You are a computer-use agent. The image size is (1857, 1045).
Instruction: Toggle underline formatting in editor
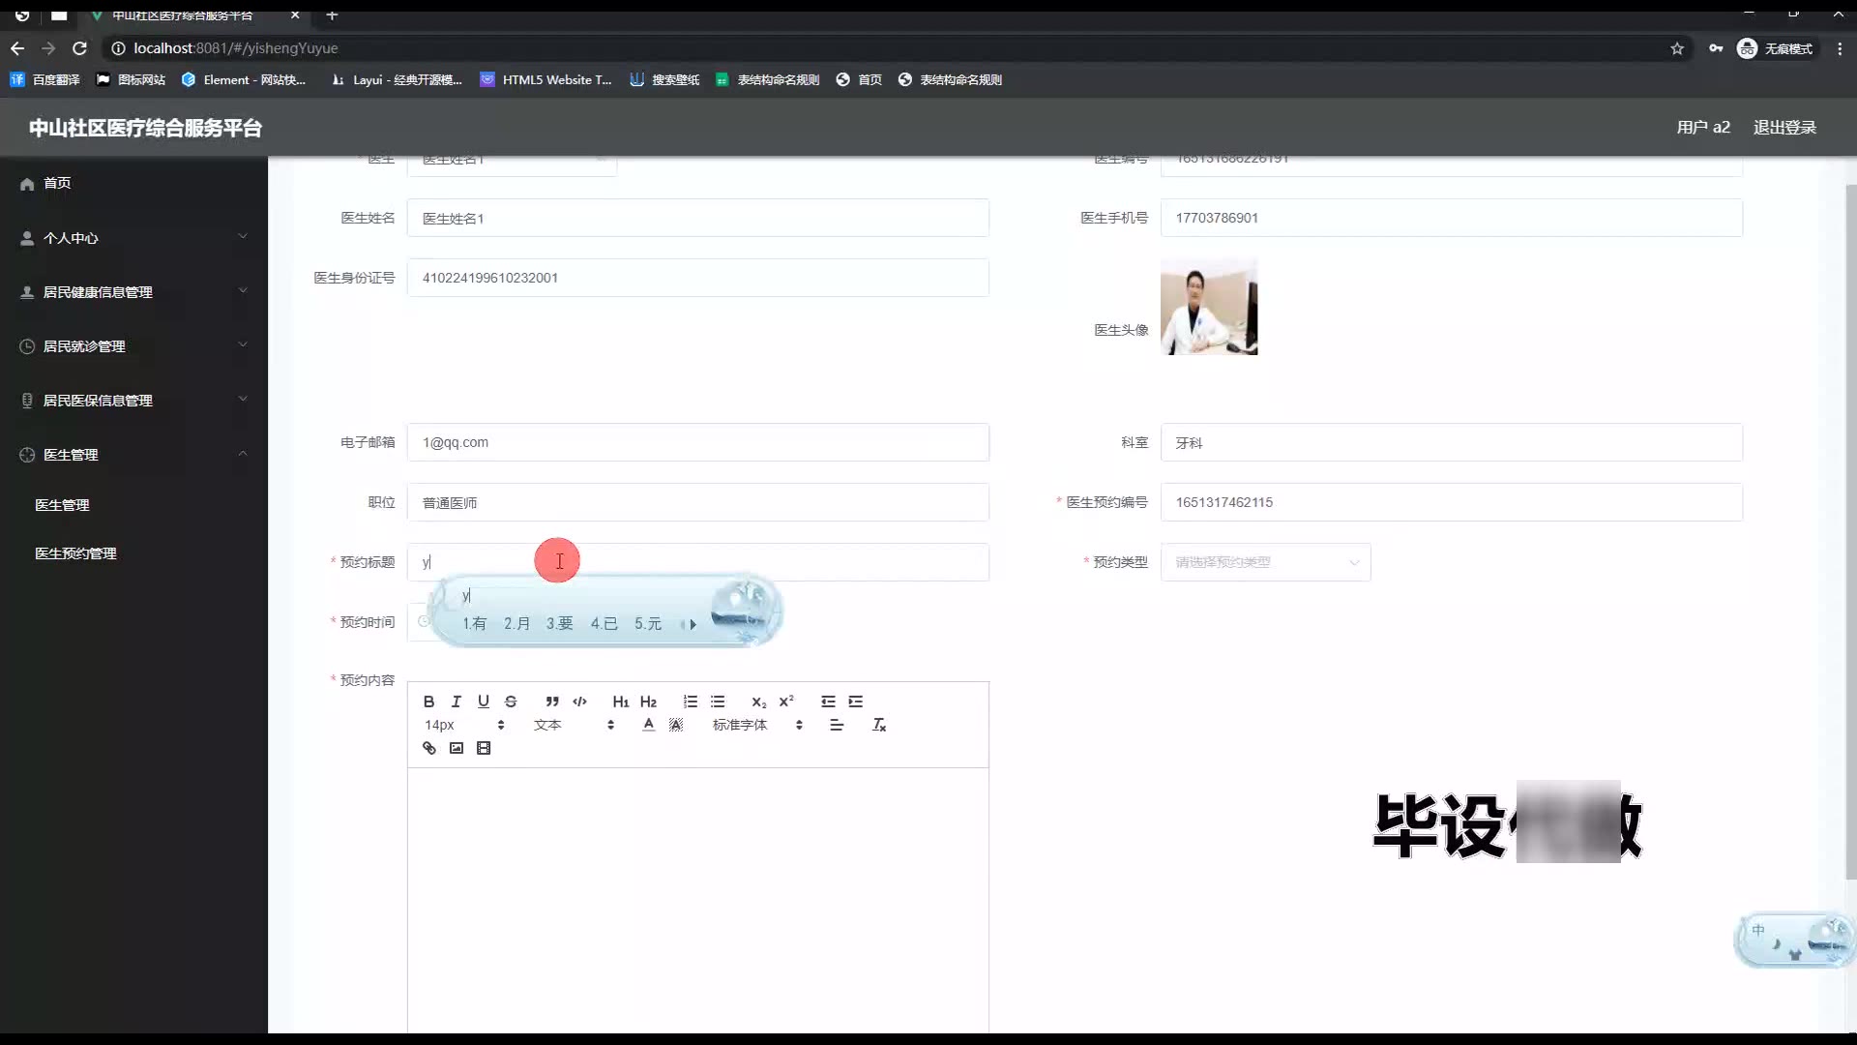[484, 702]
